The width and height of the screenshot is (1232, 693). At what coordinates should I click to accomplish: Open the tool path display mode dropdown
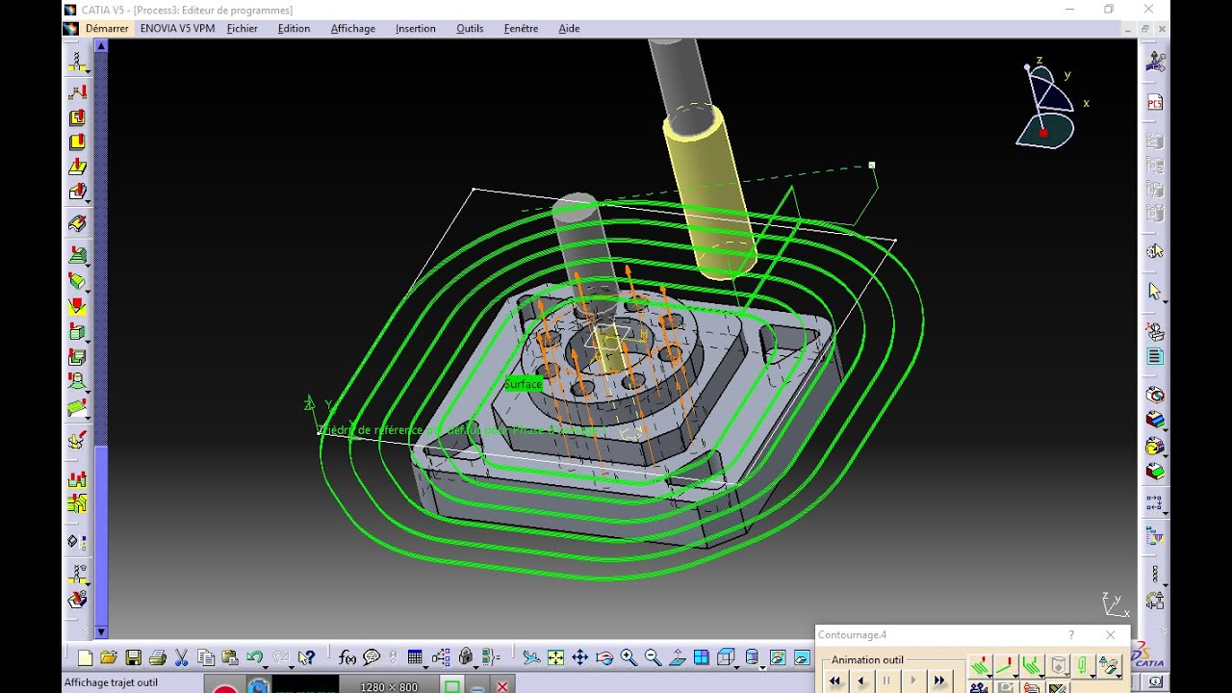[x=1033, y=666]
